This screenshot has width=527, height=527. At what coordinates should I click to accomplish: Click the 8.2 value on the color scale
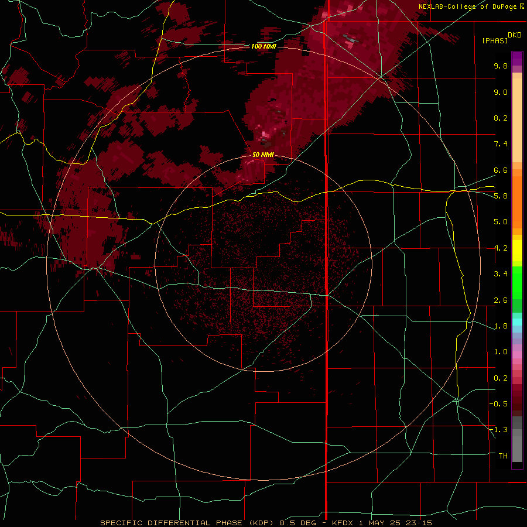pos(501,118)
